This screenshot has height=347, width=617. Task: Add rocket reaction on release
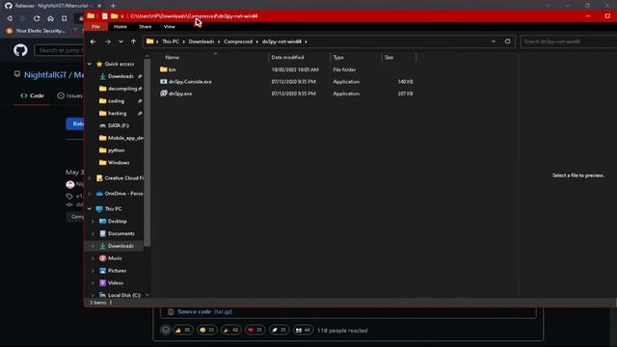click(x=280, y=330)
